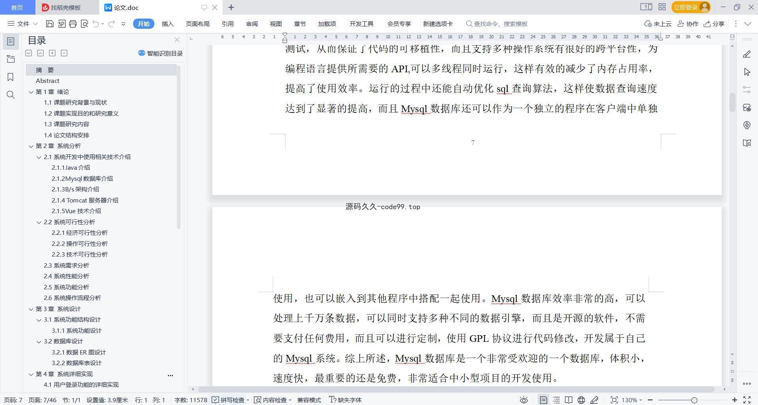Collapse 3.1 系统功能结构设计 node
The width and height of the screenshot is (758, 405).
pos(39,320)
